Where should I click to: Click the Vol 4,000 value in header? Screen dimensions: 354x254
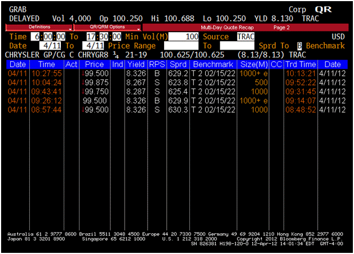[72, 19]
